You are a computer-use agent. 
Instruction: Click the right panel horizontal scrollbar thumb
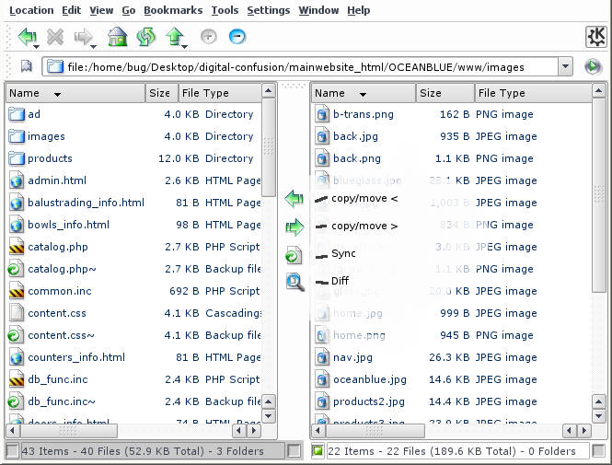(375, 431)
